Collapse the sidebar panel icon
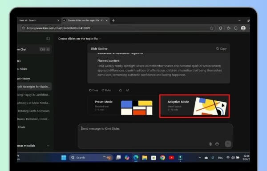267x171 pixels. [48, 39]
